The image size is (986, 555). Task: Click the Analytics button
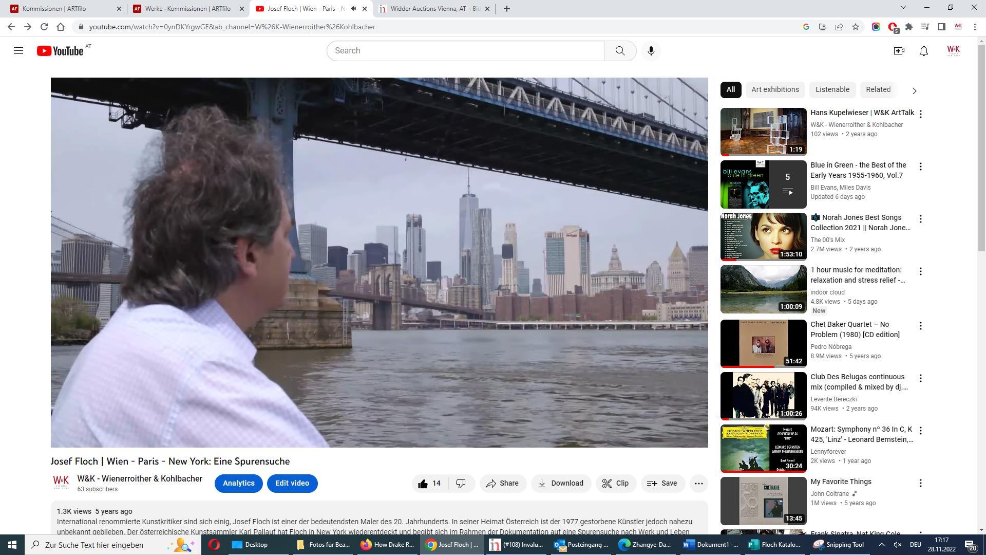[238, 483]
